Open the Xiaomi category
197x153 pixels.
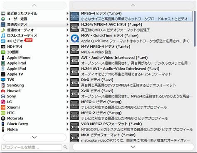(34, 107)
